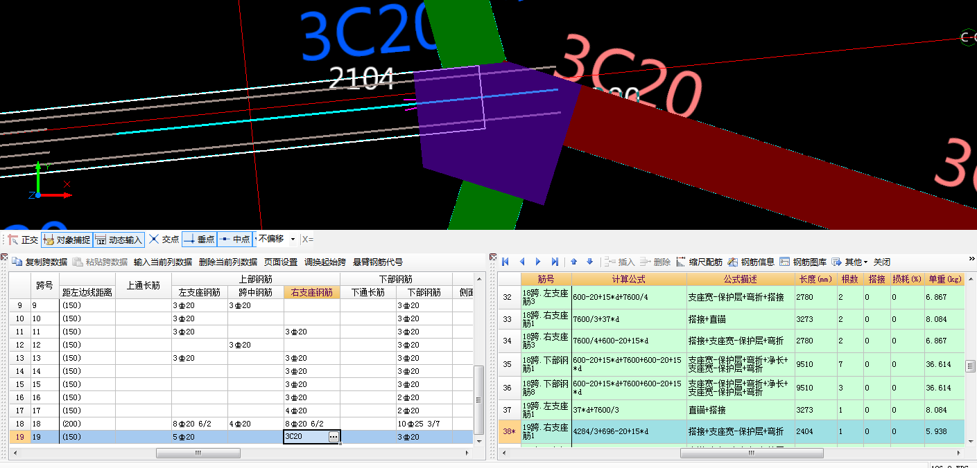Click 删除当前列数据 button
The height and width of the screenshot is (468, 977).
227,262
